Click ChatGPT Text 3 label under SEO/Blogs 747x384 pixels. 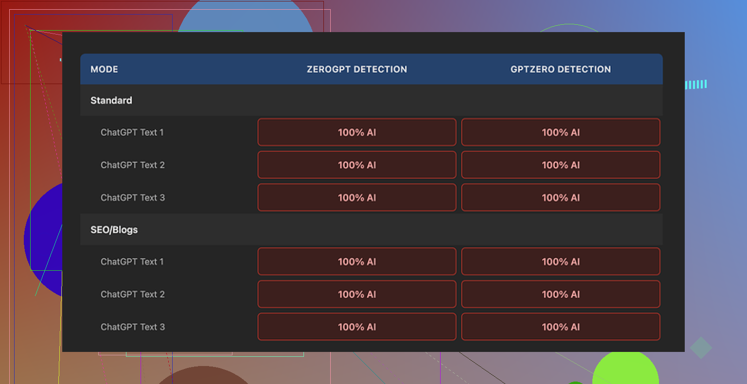coord(133,327)
